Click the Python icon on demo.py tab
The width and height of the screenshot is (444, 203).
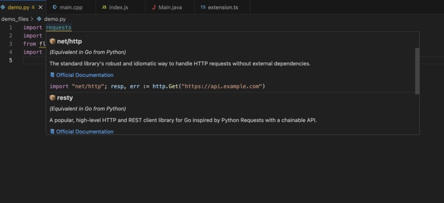(x=3, y=7)
